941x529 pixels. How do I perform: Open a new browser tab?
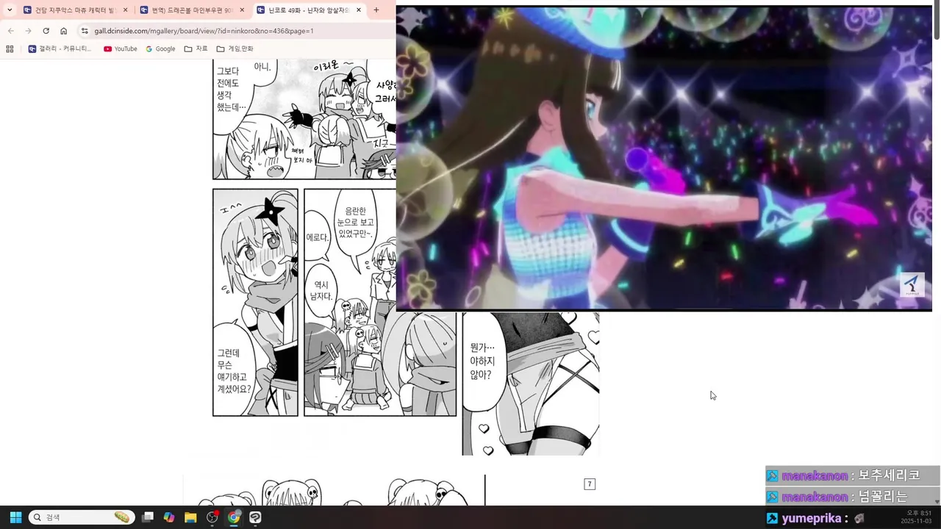pos(376,10)
